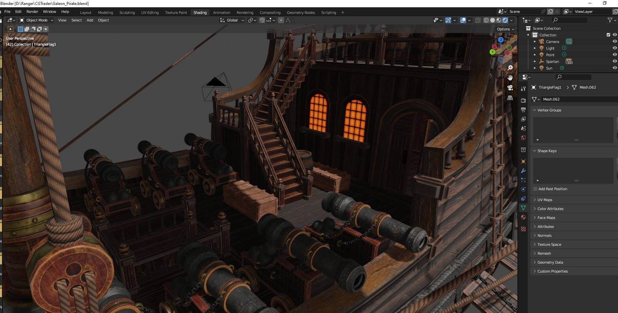Uncheck Collection exclude-from-view-layer checkbox
618x313 pixels.
[x=608, y=35]
